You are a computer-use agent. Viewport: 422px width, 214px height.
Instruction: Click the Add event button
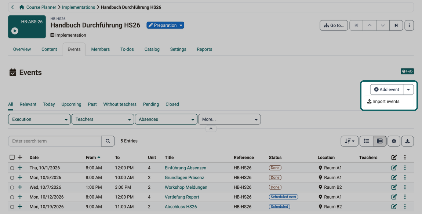[x=387, y=89]
